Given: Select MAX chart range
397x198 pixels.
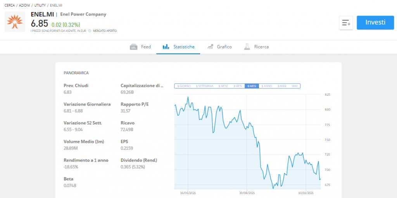Looking at the screenshot, I should click(295, 86).
